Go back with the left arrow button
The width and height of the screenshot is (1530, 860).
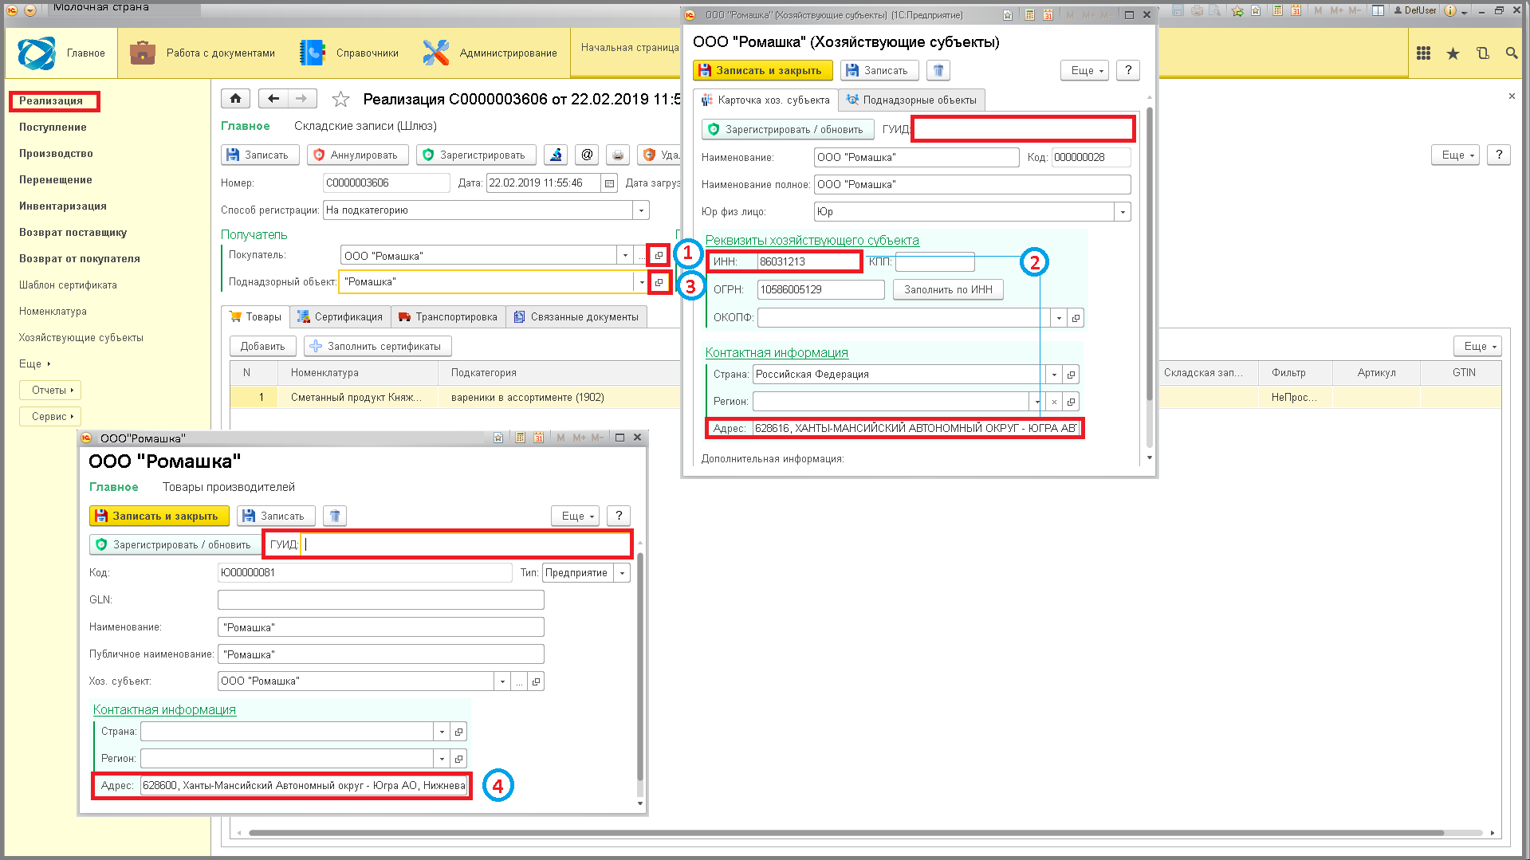point(273,98)
